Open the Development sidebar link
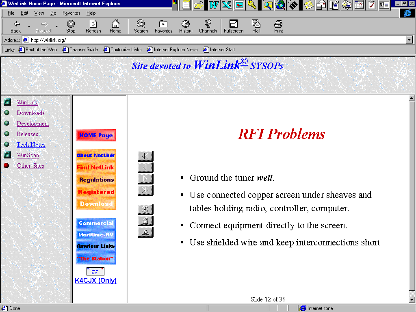416x312 pixels. click(33, 123)
